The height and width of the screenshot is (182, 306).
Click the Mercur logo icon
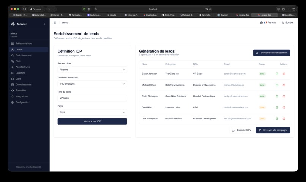pos(13,24)
